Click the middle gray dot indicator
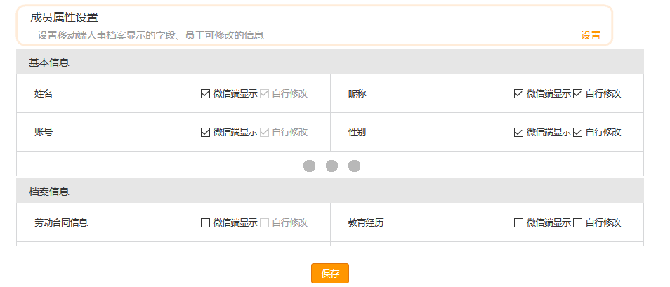 (331, 166)
